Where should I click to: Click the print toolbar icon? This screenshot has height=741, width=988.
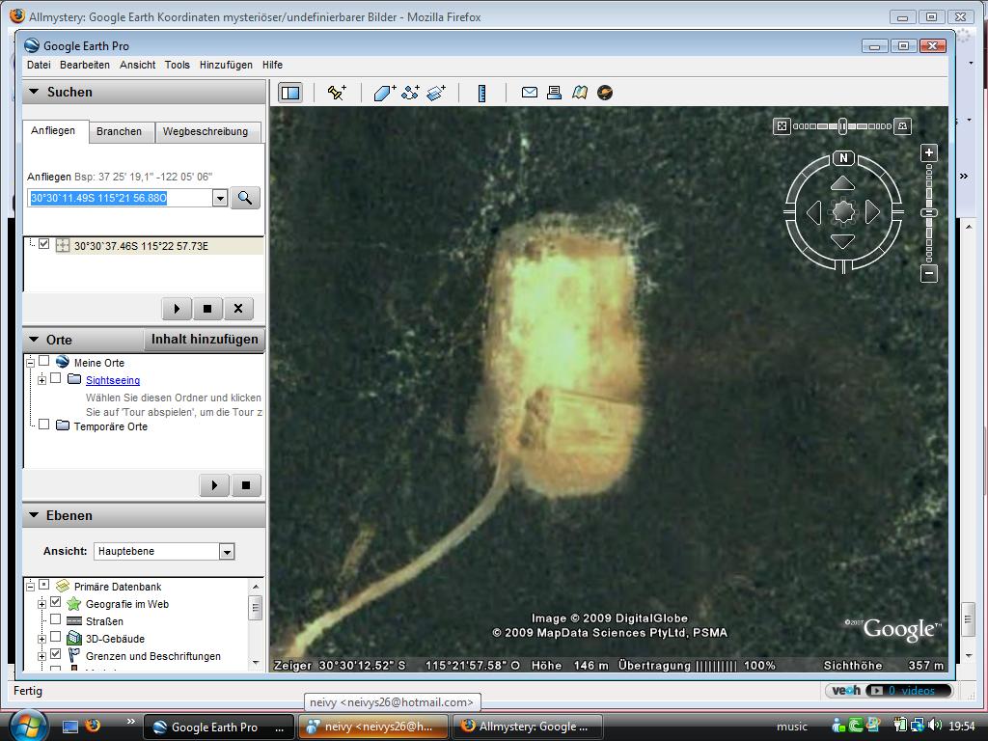click(x=554, y=93)
